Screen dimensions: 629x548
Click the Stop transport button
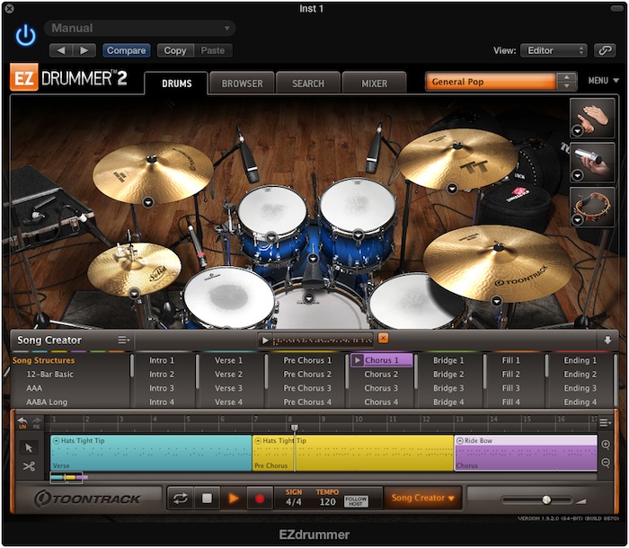pyautogui.click(x=207, y=499)
